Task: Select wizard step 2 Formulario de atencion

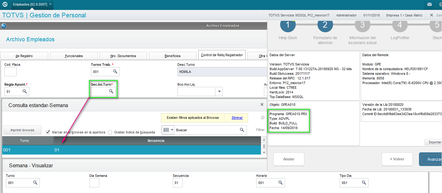Action: click(325, 25)
